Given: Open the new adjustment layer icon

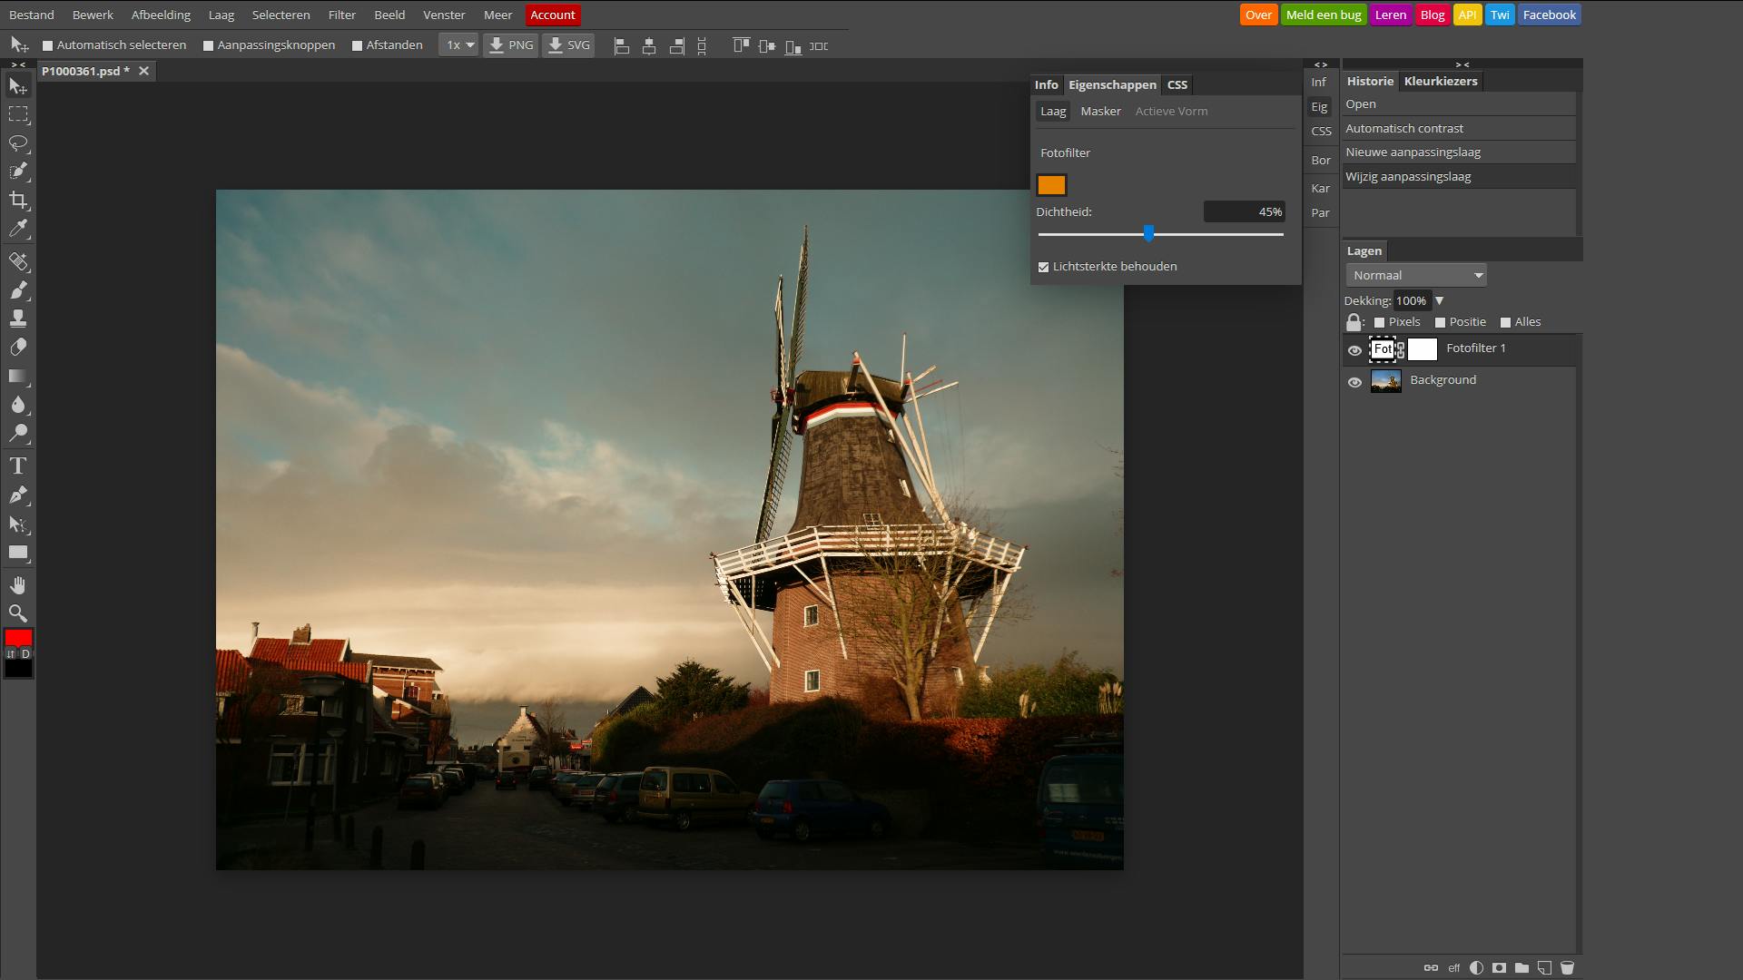Looking at the screenshot, I should tap(1477, 967).
